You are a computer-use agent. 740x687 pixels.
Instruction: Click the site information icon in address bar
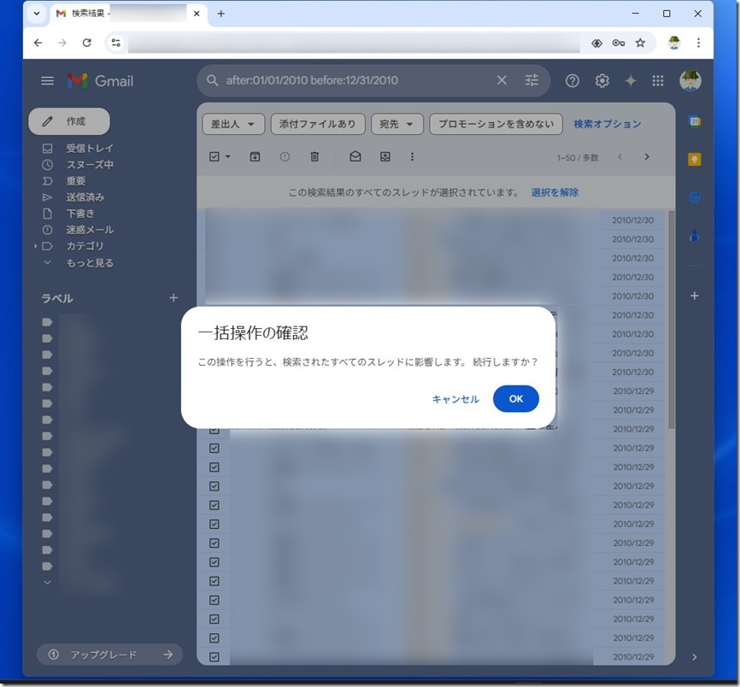point(115,43)
